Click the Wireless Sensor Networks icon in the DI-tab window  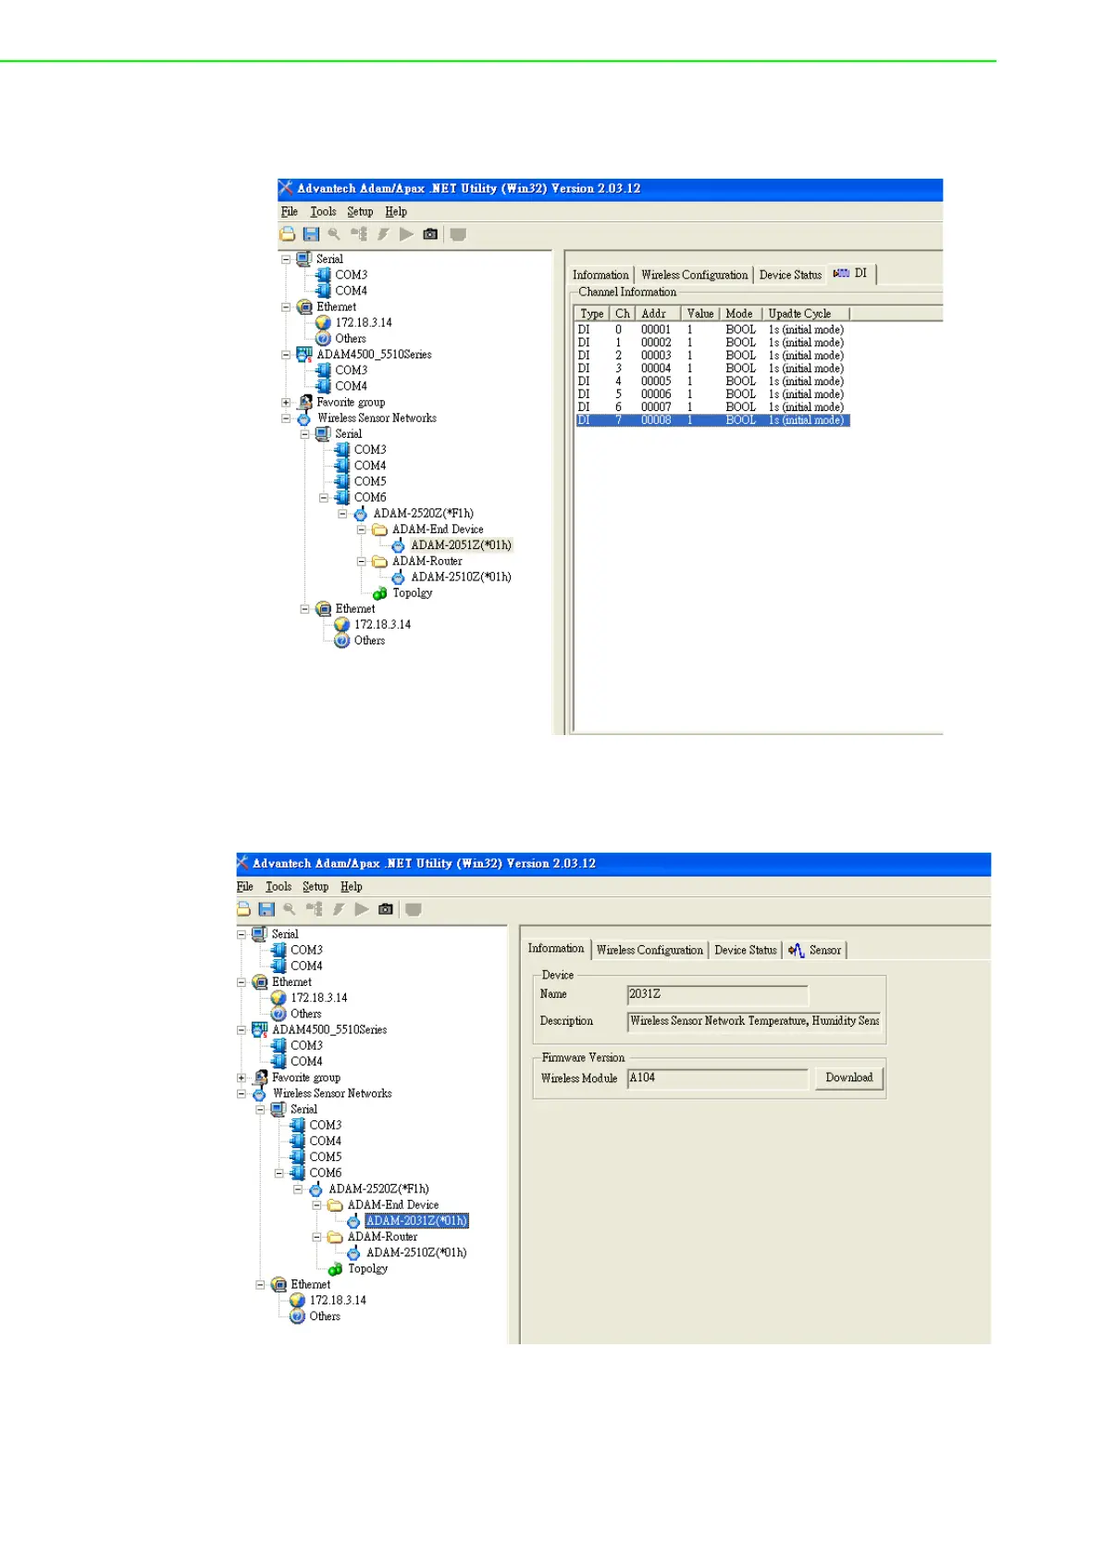(x=304, y=418)
